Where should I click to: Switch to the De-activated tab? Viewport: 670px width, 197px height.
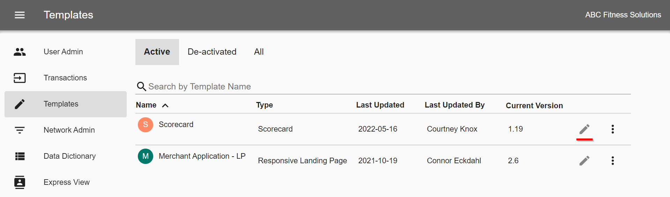[x=212, y=52]
